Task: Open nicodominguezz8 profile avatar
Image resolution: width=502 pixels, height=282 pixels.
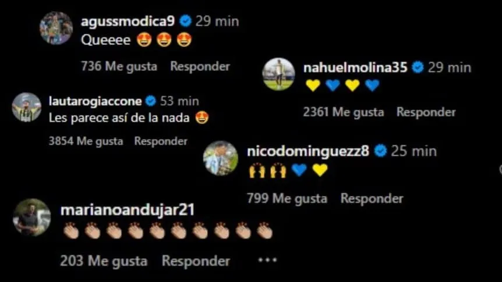Action: [221, 158]
